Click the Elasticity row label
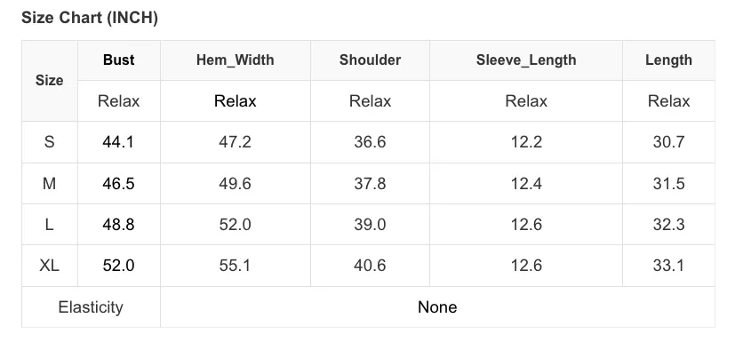 [x=91, y=306]
